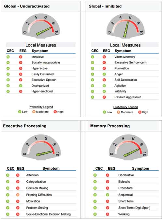Click the Symptom column header in Memory Processing

coord(141,168)
